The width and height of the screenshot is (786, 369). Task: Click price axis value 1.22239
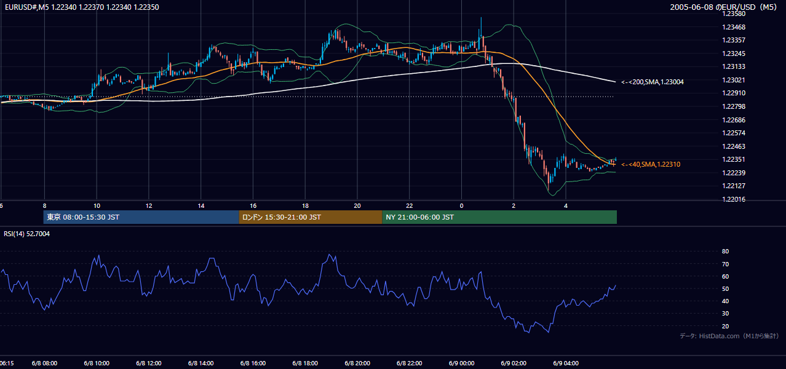pyautogui.click(x=734, y=173)
